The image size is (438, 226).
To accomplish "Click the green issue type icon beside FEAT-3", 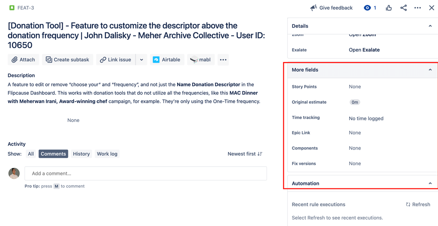I will point(12,8).
